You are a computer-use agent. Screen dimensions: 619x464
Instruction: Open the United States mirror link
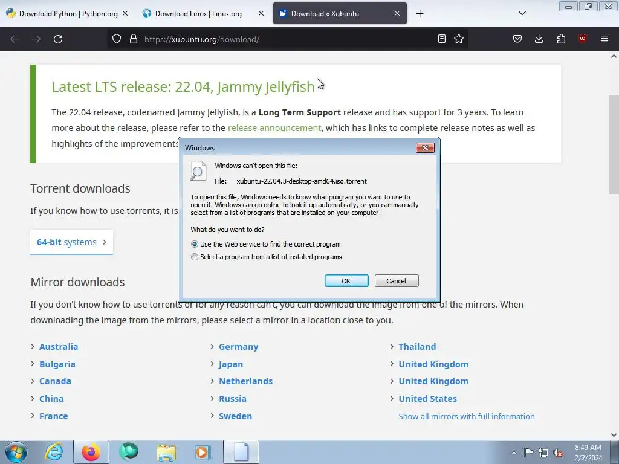pyautogui.click(x=427, y=399)
